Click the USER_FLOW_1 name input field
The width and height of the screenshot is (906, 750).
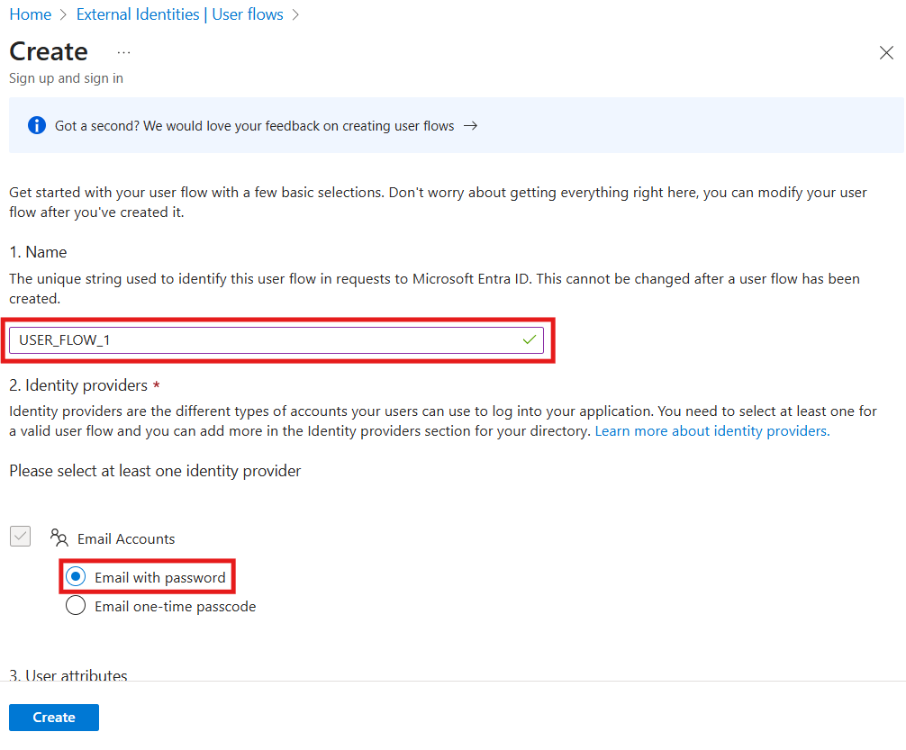(x=270, y=340)
